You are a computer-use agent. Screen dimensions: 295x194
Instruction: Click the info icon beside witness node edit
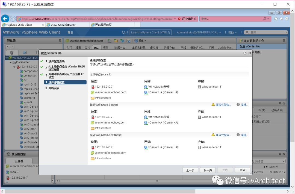pos(238,135)
